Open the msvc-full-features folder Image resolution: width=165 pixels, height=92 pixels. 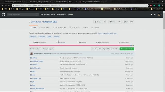tap(38, 88)
